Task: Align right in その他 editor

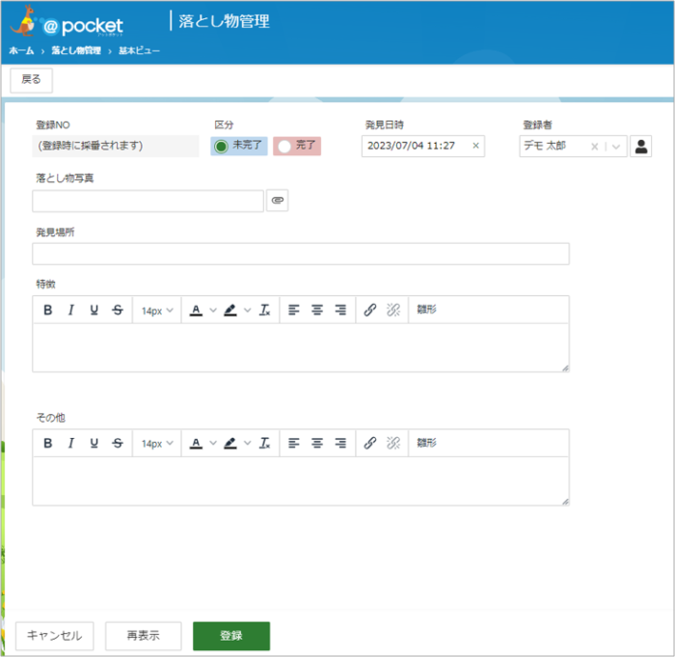Action: point(340,443)
